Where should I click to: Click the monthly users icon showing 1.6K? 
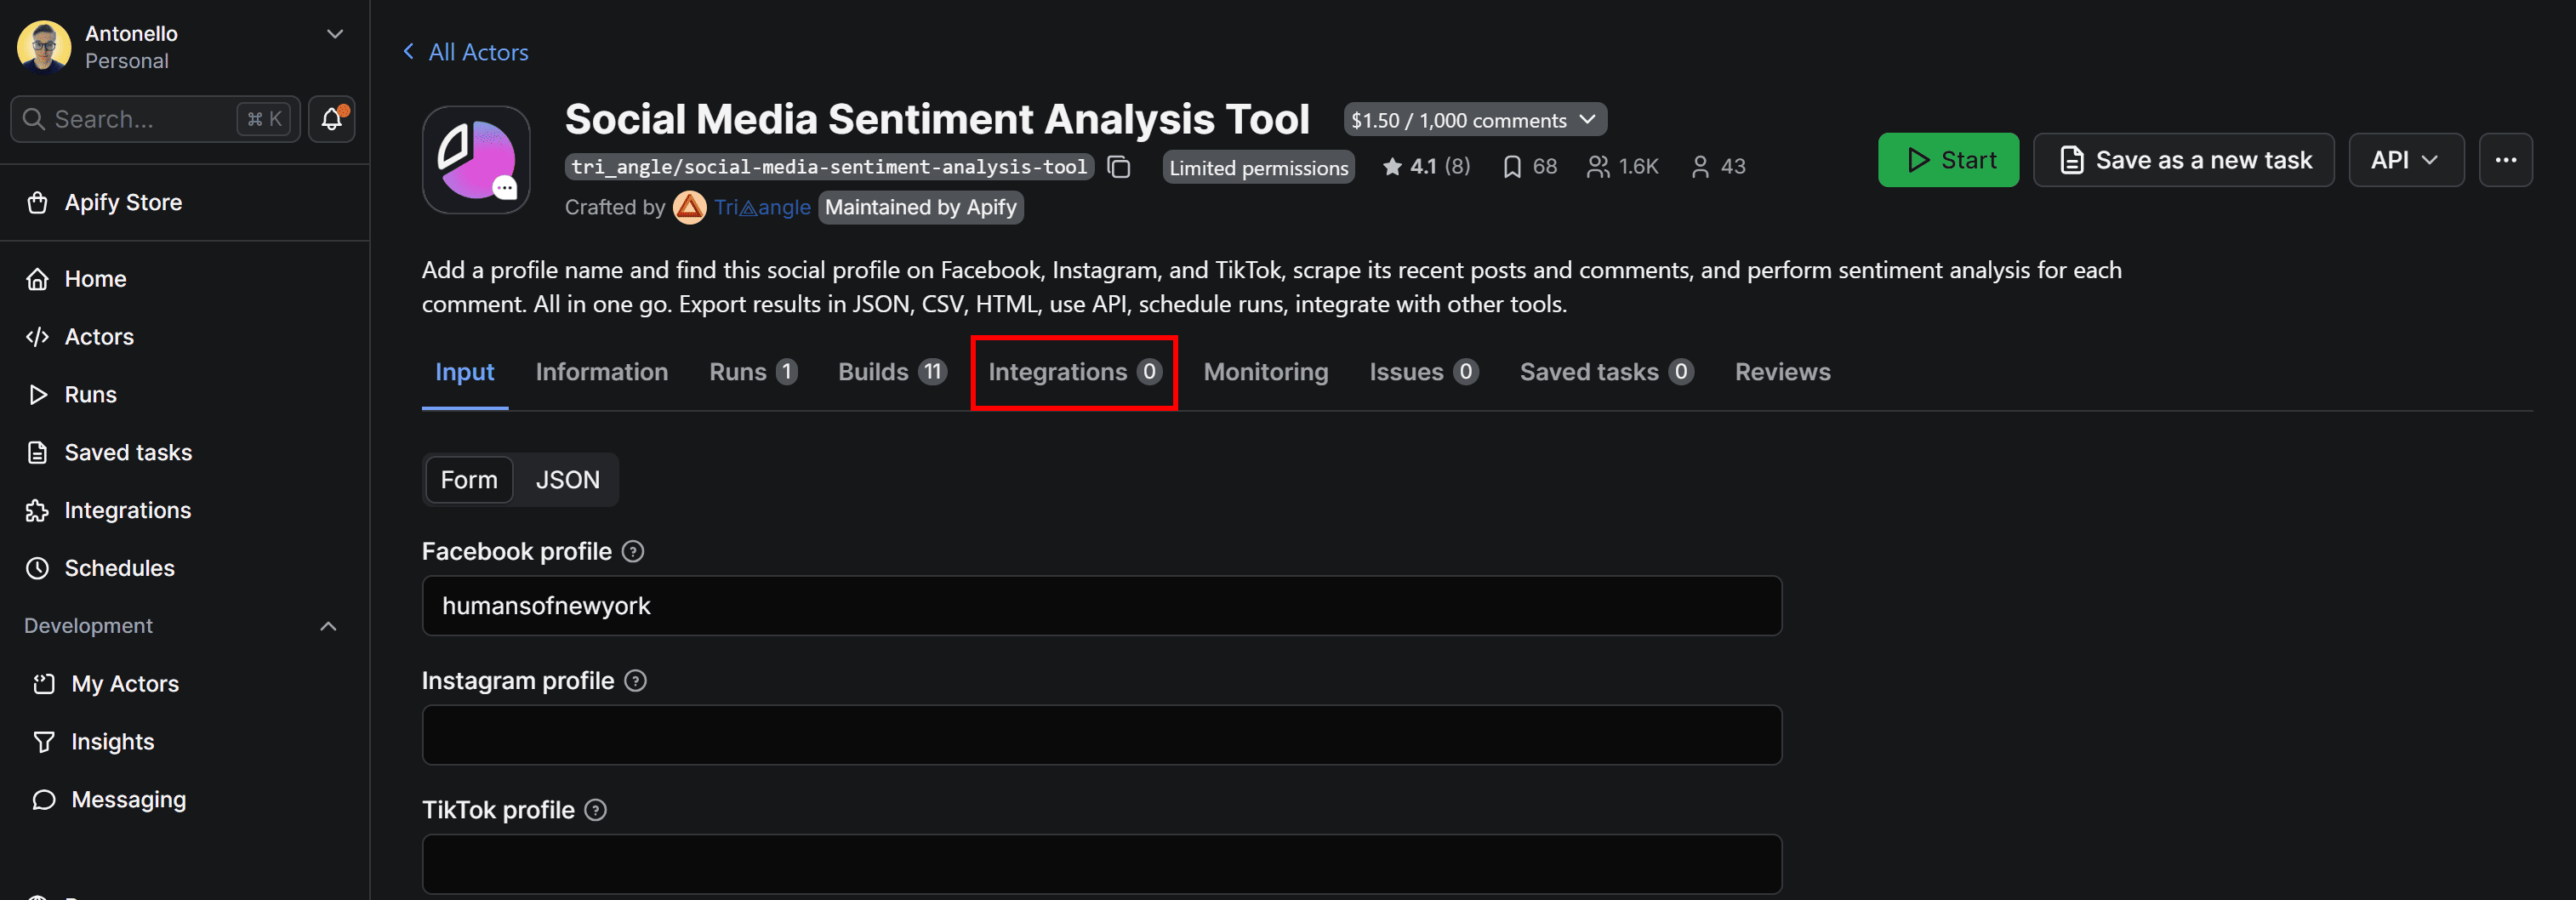(1598, 167)
